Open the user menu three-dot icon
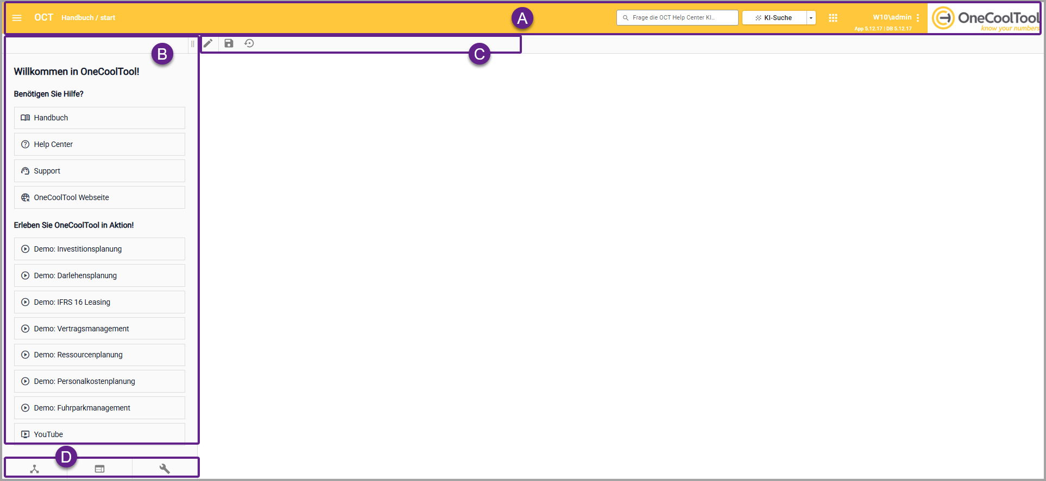The width and height of the screenshot is (1046, 481). 918,18
